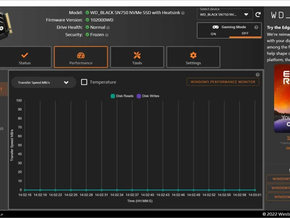
Task: Click the Disk Writes legend label
Action: [x=150, y=96]
